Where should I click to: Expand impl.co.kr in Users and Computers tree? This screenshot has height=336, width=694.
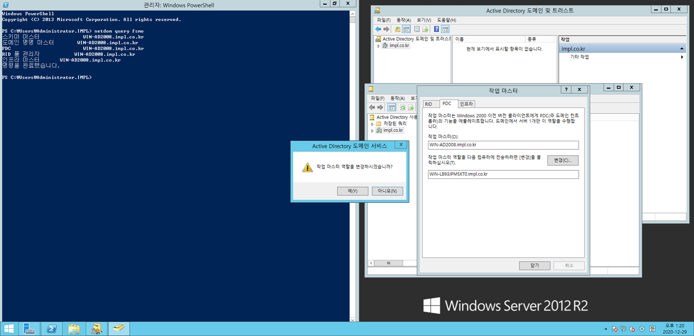[x=372, y=130]
